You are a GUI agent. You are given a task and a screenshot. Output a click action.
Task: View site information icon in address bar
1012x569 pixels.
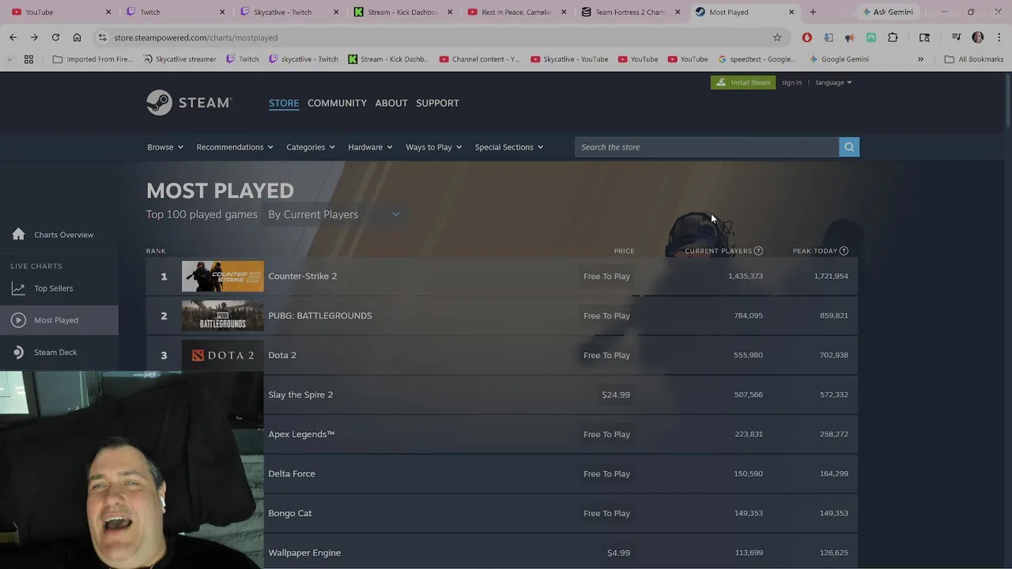[x=102, y=37]
